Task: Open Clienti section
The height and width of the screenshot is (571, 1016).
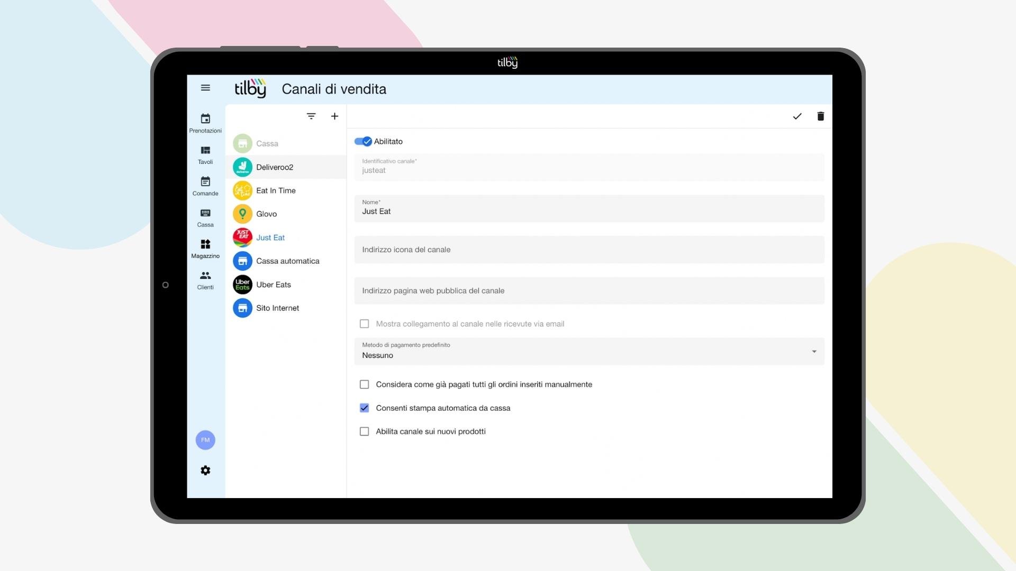Action: (x=205, y=280)
